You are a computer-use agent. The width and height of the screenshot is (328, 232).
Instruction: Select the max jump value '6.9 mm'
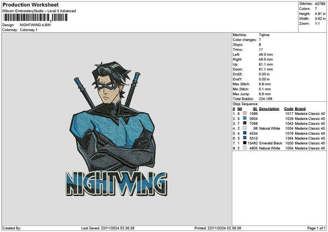pyautogui.click(x=265, y=94)
